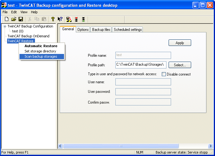The image size is (215, 156).
Task: Minimize the window
Action: [x=196, y=5]
